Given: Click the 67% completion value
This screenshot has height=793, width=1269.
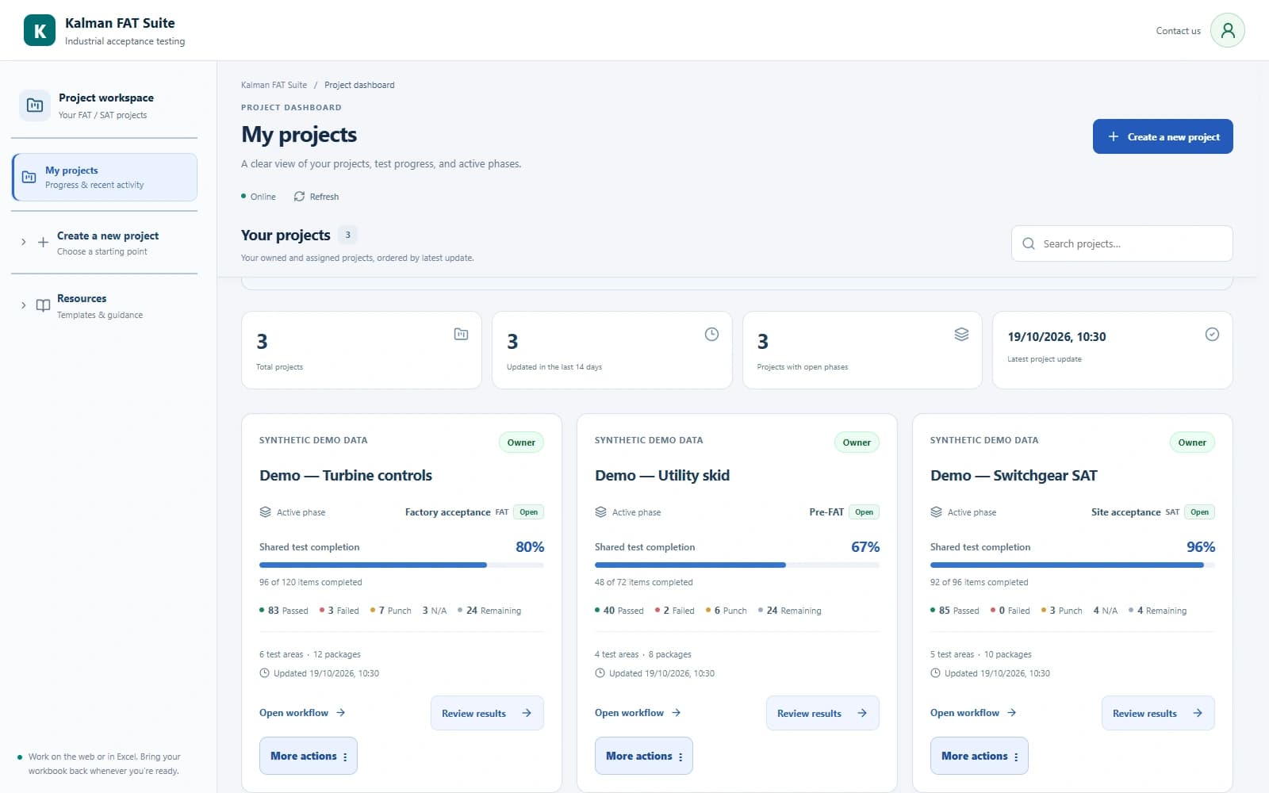Looking at the screenshot, I should 865,546.
